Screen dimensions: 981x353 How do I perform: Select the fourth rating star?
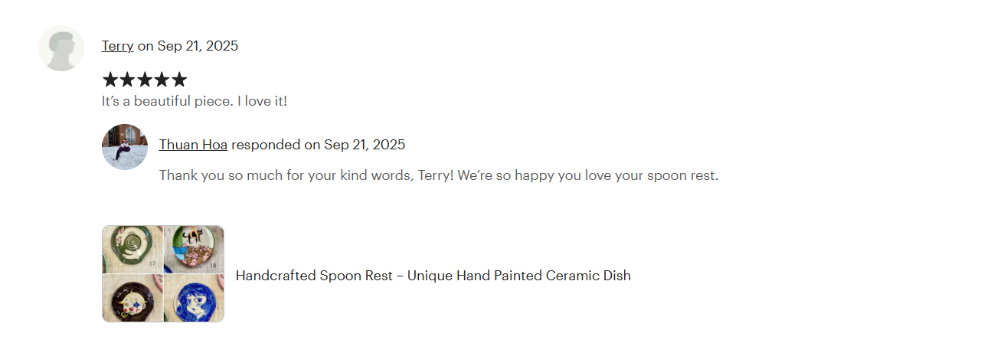(x=162, y=80)
